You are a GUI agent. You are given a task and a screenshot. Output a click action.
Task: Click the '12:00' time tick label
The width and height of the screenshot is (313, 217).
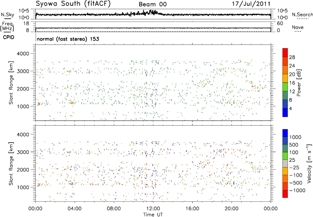tap(153, 209)
